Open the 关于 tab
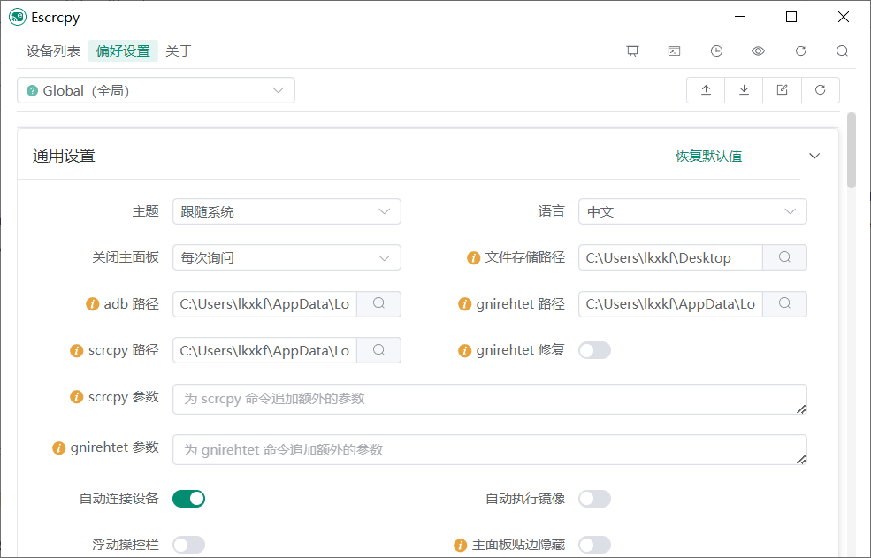 click(179, 51)
